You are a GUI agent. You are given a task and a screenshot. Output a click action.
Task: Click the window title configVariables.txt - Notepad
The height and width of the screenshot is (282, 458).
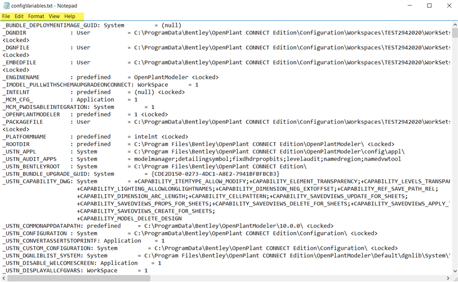(44, 6)
